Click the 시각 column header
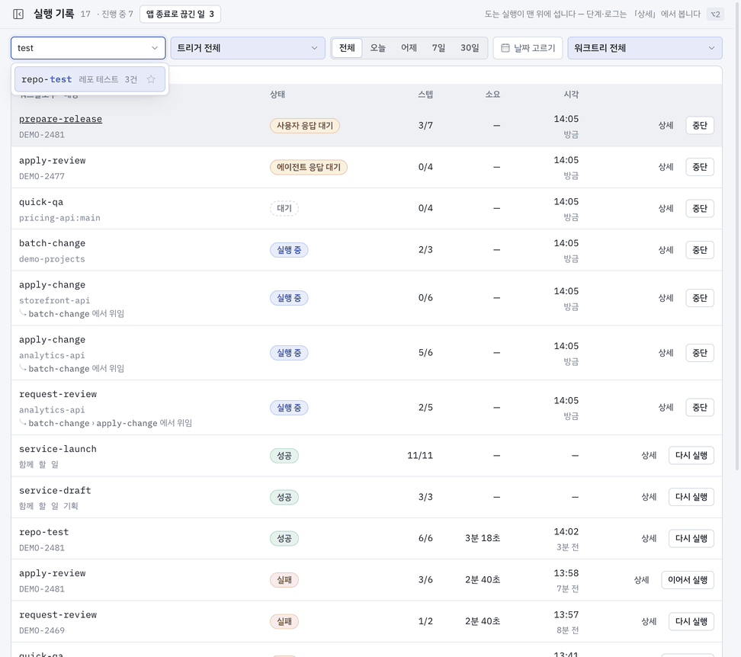Viewport: 741px width, 657px height. 571,95
